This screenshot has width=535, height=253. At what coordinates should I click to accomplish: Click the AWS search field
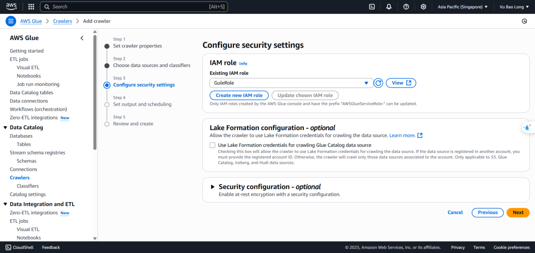pyautogui.click(x=134, y=7)
